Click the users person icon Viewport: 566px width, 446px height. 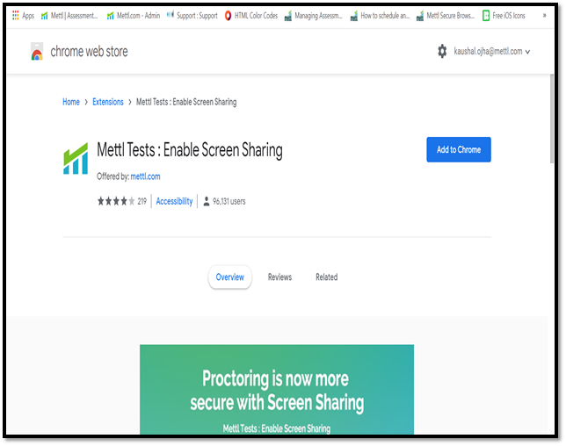pos(207,201)
